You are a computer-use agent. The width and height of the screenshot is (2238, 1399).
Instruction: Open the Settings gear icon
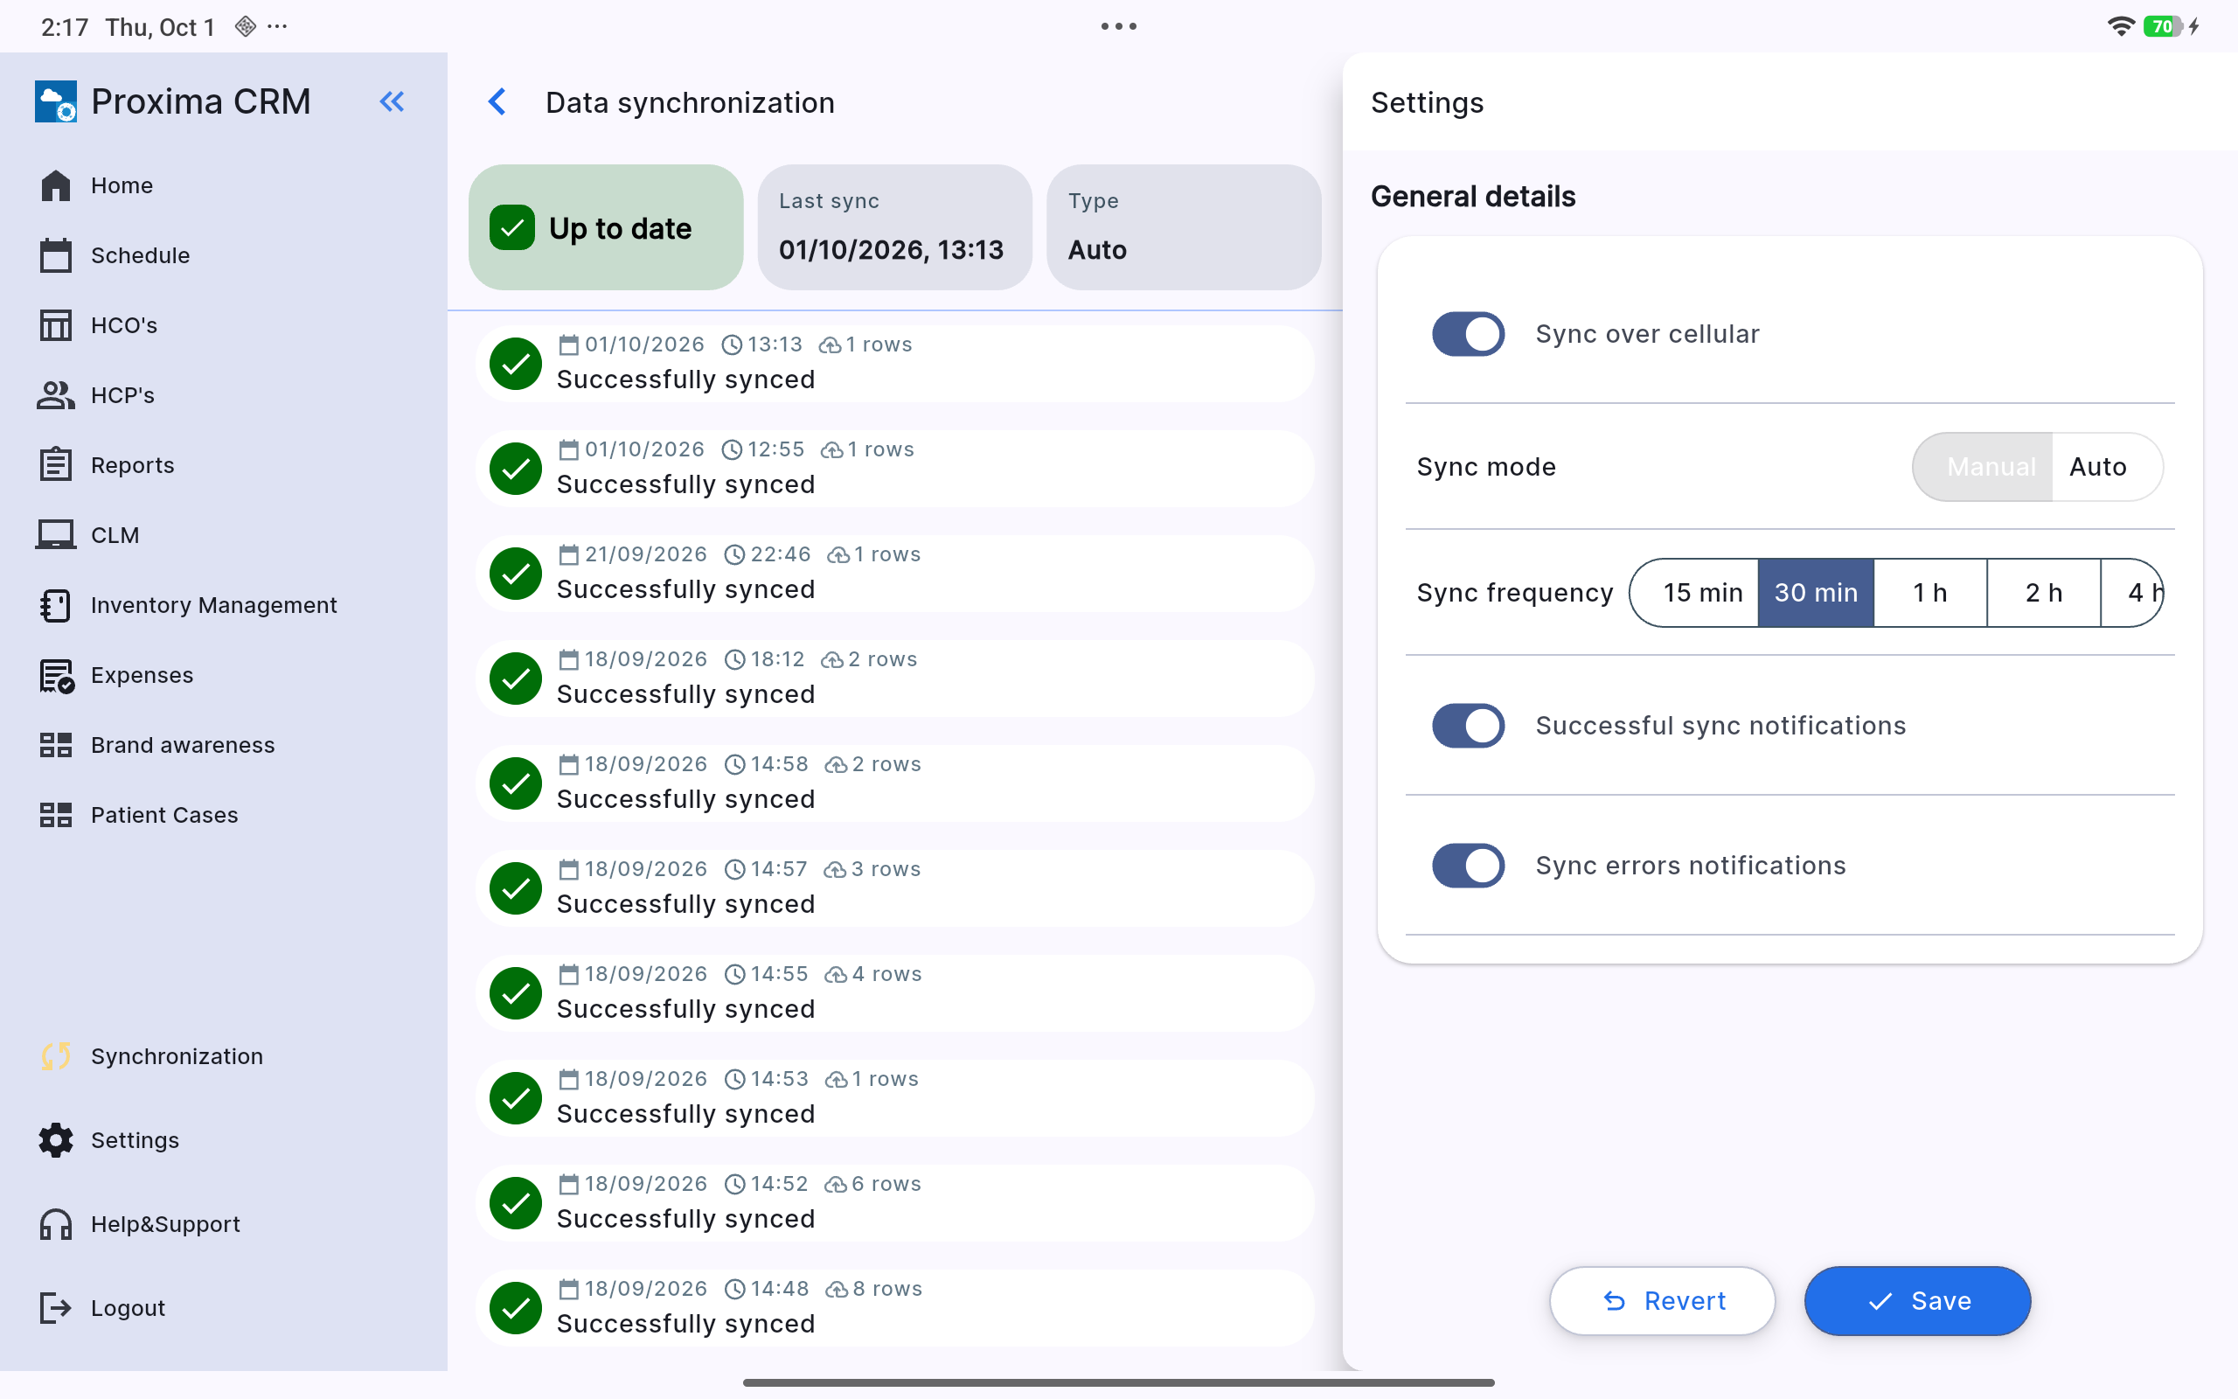pyautogui.click(x=55, y=1140)
